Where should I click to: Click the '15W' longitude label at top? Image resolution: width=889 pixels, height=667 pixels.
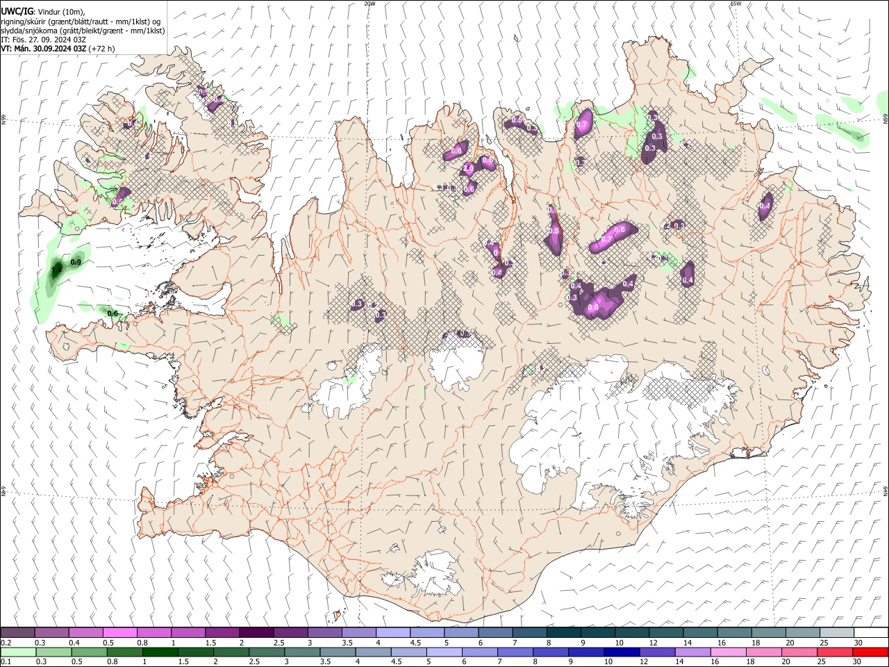736,3
